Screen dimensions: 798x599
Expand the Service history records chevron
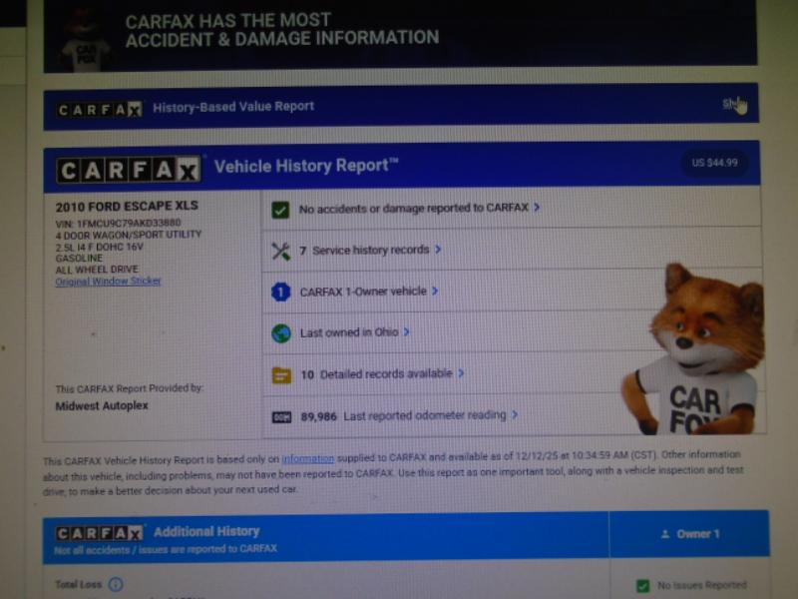point(438,250)
